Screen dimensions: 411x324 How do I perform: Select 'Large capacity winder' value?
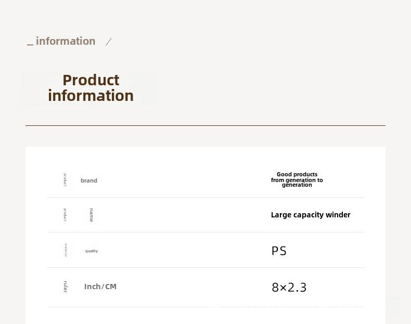pos(311,215)
